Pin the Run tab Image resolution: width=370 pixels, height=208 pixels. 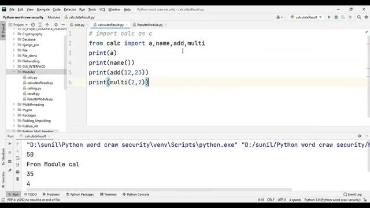pyautogui.click(x=10, y=170)
